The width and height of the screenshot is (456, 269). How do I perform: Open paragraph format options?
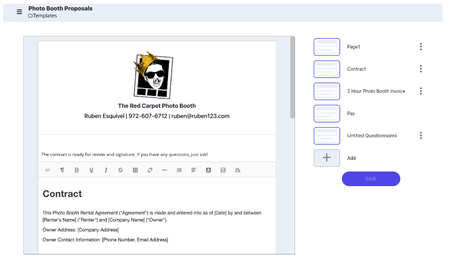62,170
